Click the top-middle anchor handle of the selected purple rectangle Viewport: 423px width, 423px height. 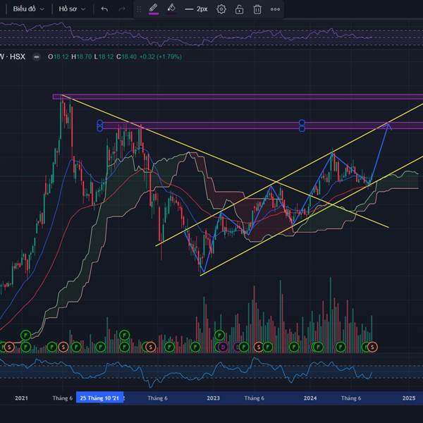pos(302,123)
